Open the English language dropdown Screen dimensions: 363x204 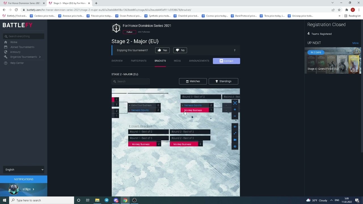coord(24,170)
